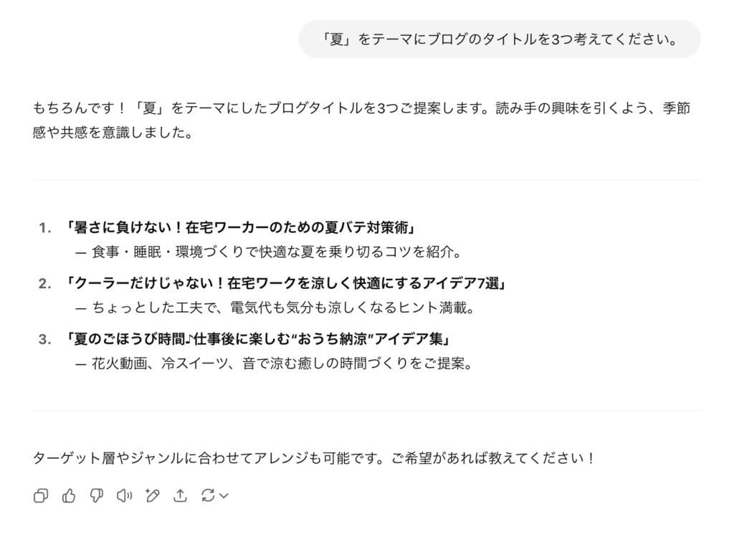This screenshot has height=547, width=734.
Task: Click the closing sentence about ターゲット層やジャンル
Action: (314, 457)
